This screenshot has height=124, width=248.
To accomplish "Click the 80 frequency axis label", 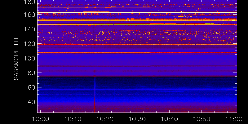I will 31,73.
